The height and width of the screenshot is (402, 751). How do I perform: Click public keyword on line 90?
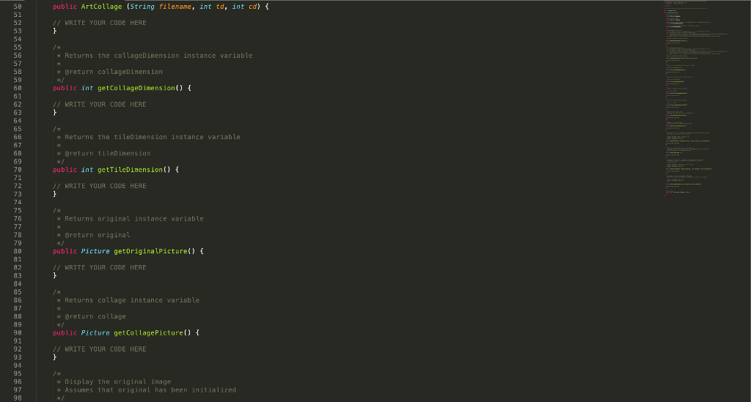(65, 332)
